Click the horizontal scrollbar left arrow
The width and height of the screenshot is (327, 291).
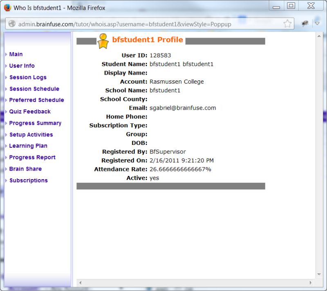point(80,283)
